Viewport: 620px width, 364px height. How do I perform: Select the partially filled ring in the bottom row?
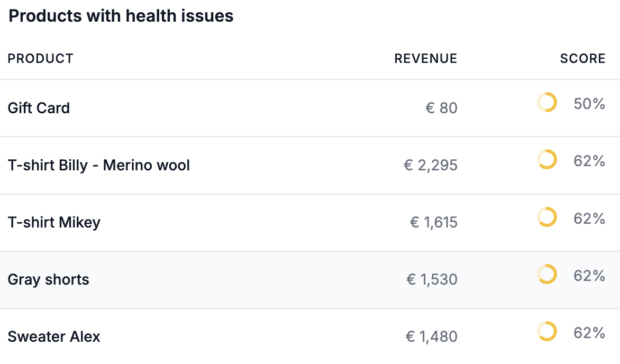(x=546, y=332)
